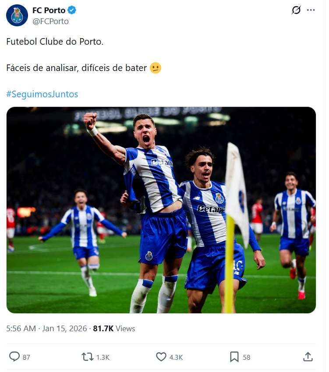
Task: Click the reply speech bubble icon
Action: coord(14,357)
